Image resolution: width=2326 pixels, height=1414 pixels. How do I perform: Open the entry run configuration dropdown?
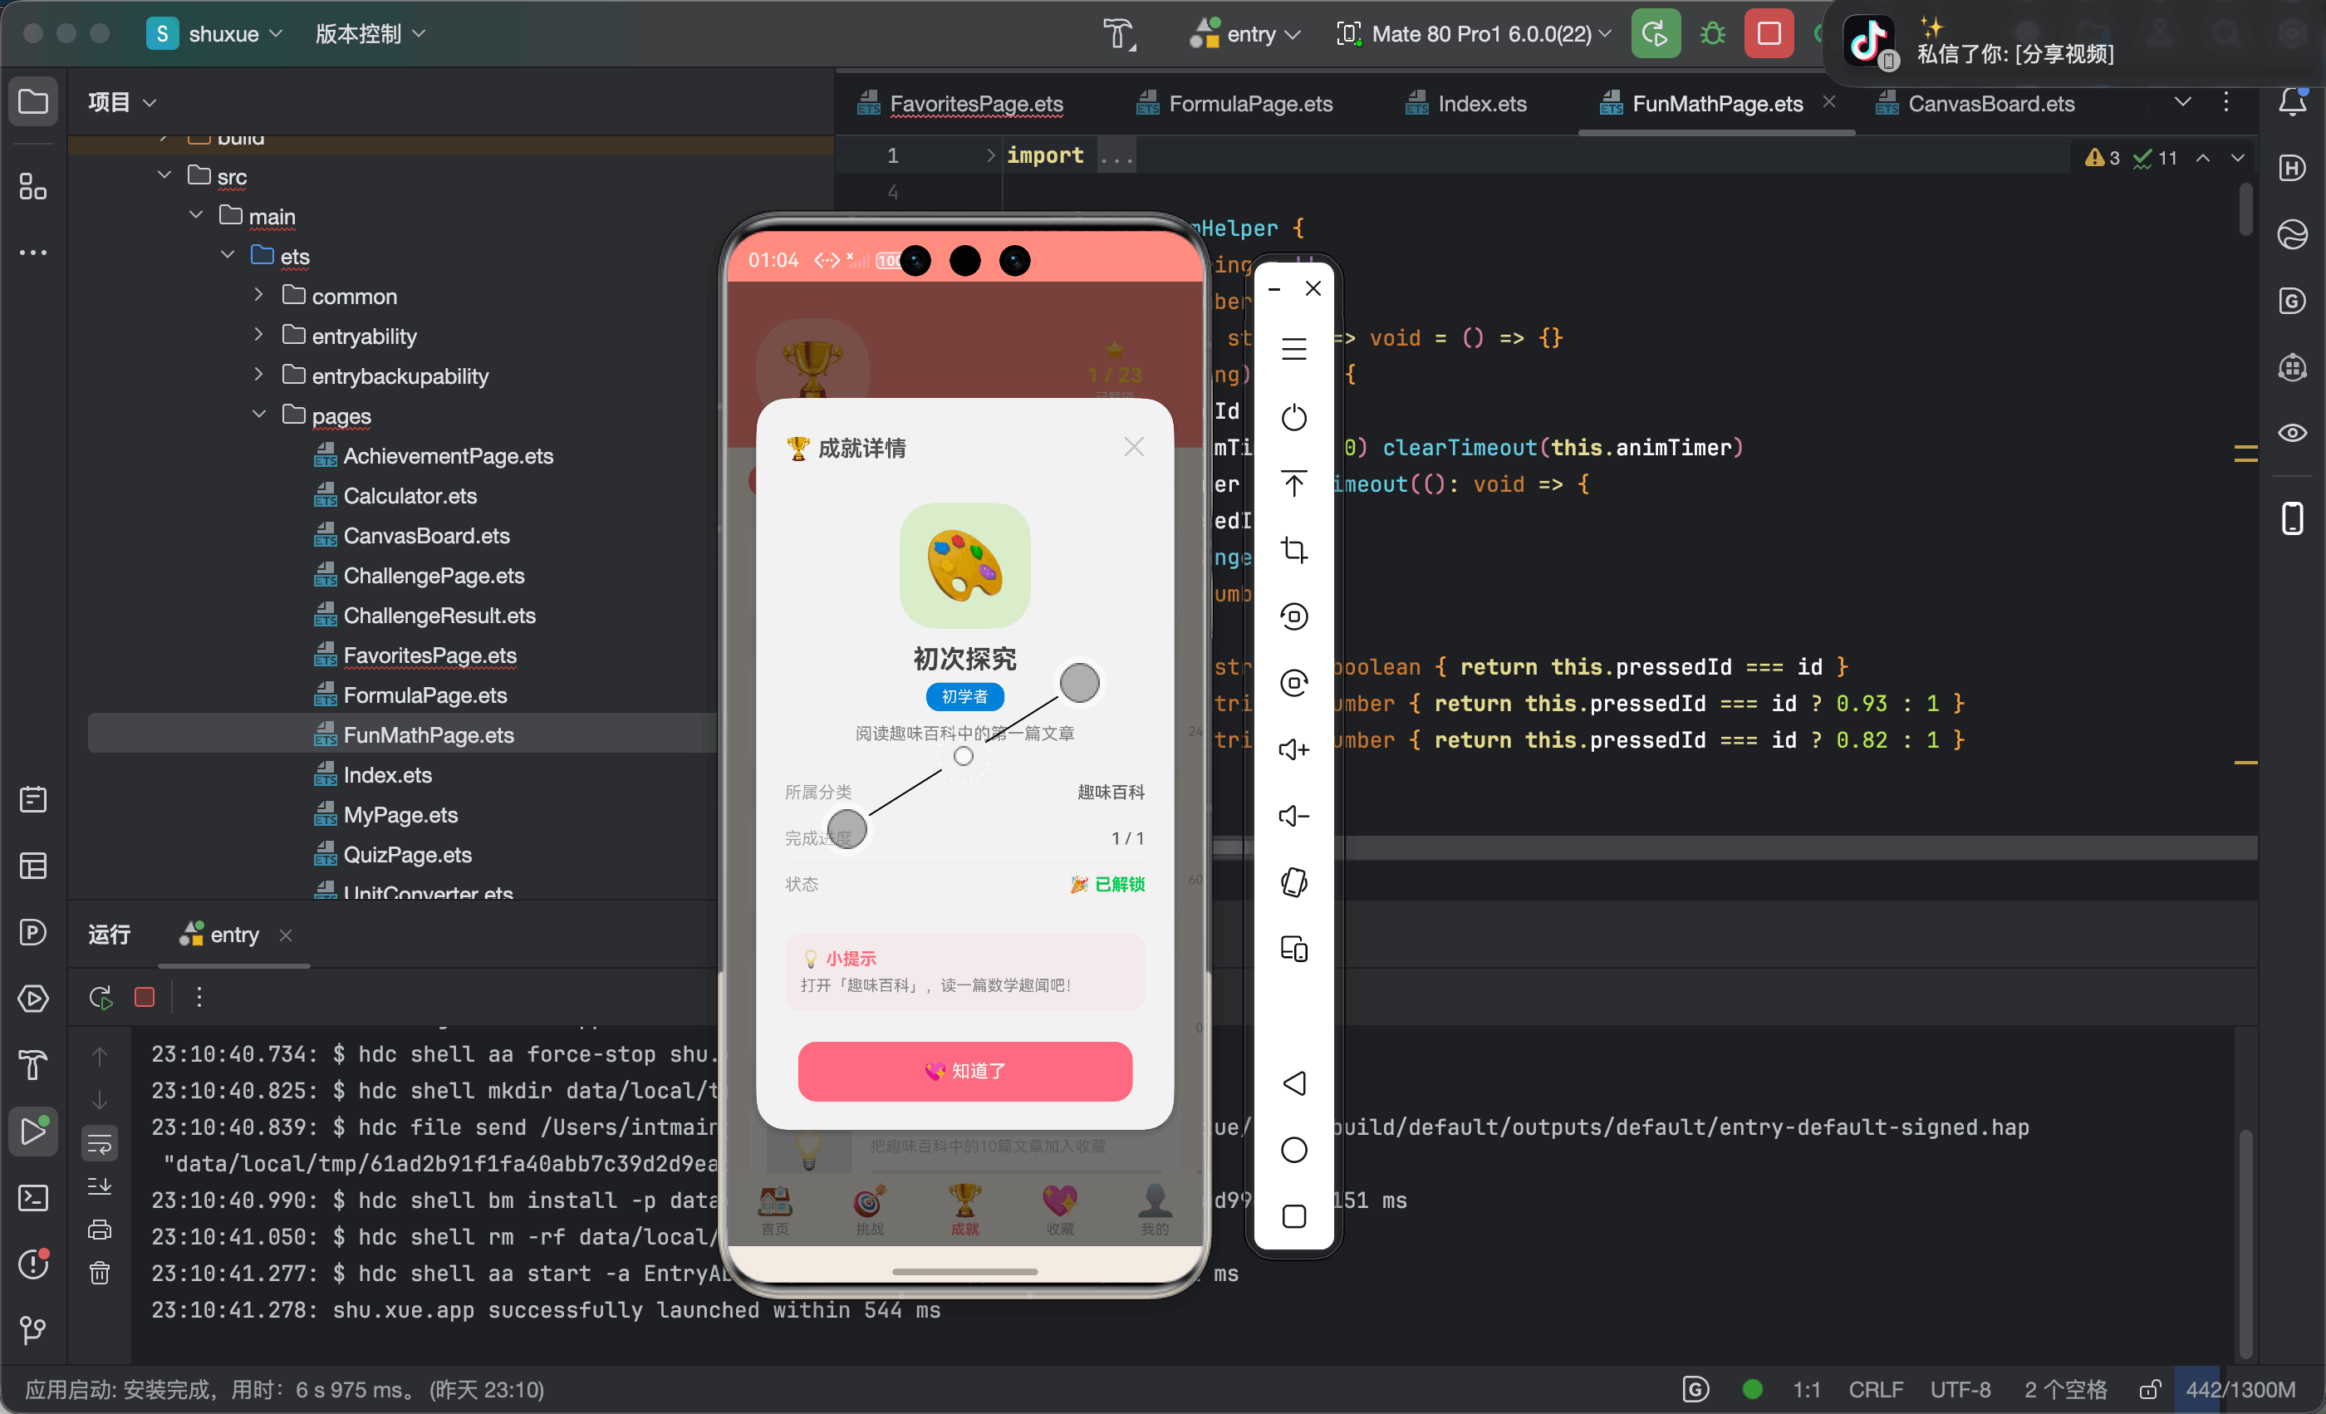[x=1245, y=34]
